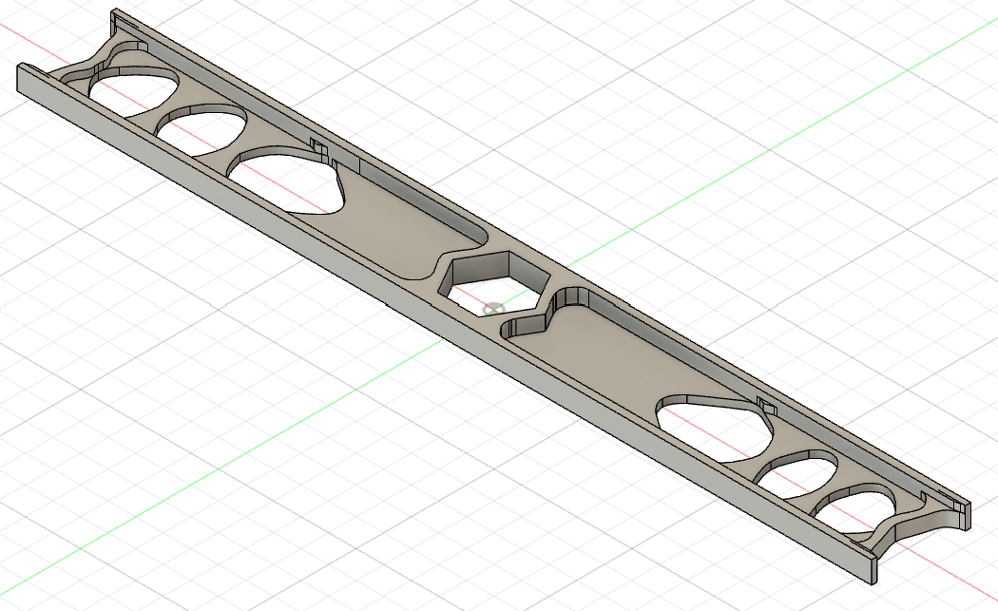This screenshot has height=611, width=998.
Task: Click the origin point marker inside hexagonal cutout
Action: click(493, 310)
